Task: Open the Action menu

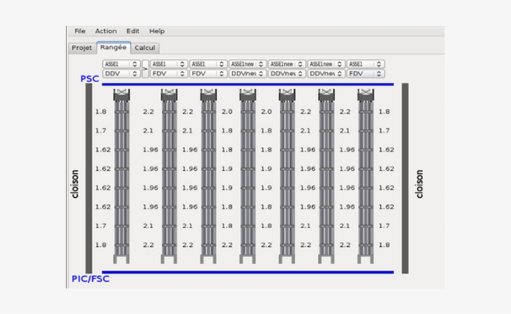Action: (x=106, y=31)
